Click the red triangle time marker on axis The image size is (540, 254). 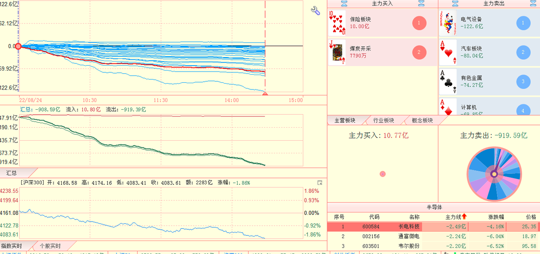pyautogui.click(x=265, y=94)
